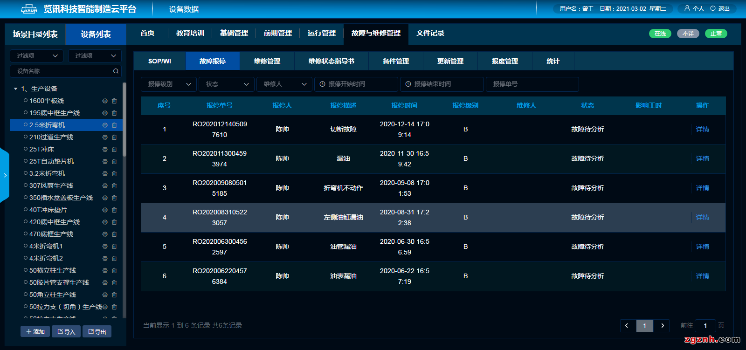Screen dimensions: 746x350
Task: Open 文件记录 menu
Action: (x=430, y=33)
